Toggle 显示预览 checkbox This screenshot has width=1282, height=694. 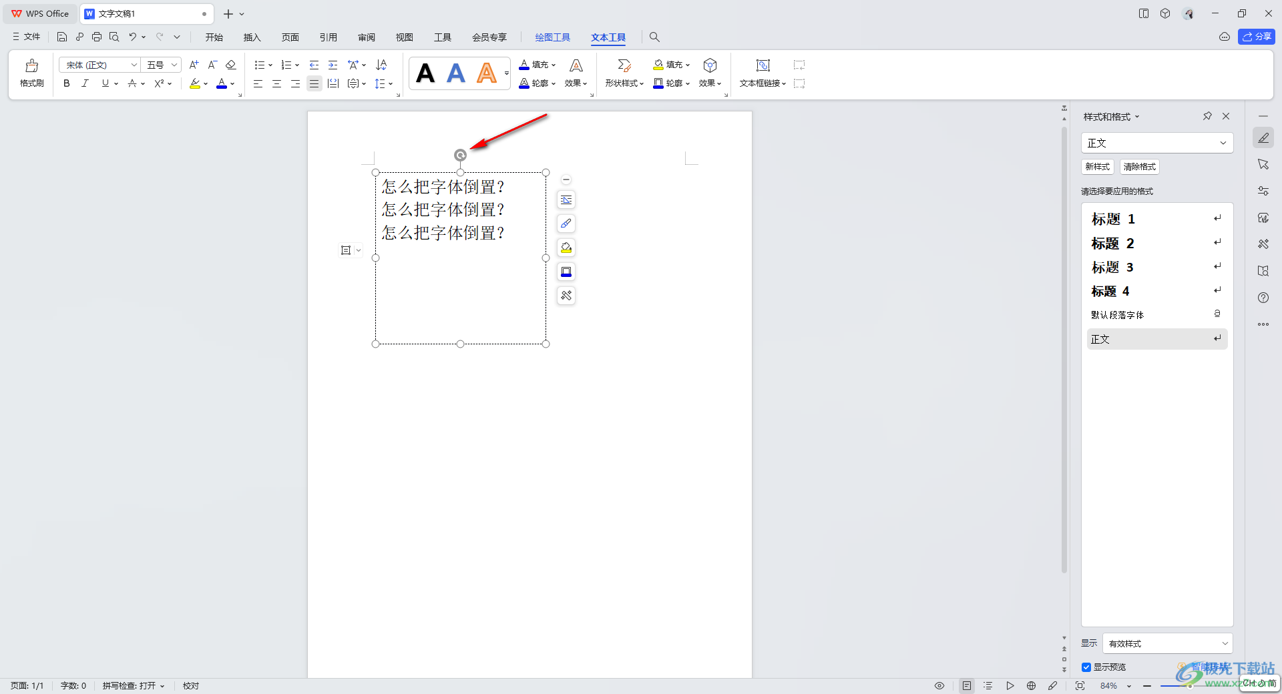click(1086, 667)
